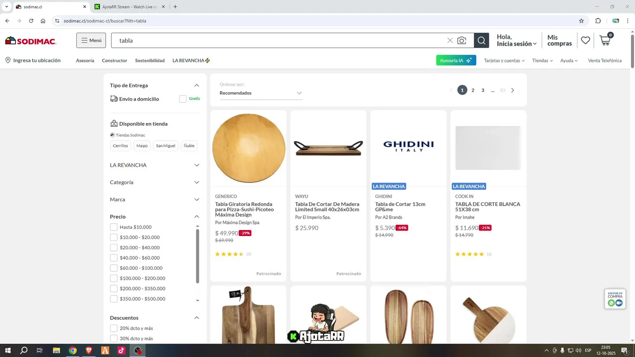Collapse the Precio filter section
Screen dimensions: 635x357
point(196,217)
